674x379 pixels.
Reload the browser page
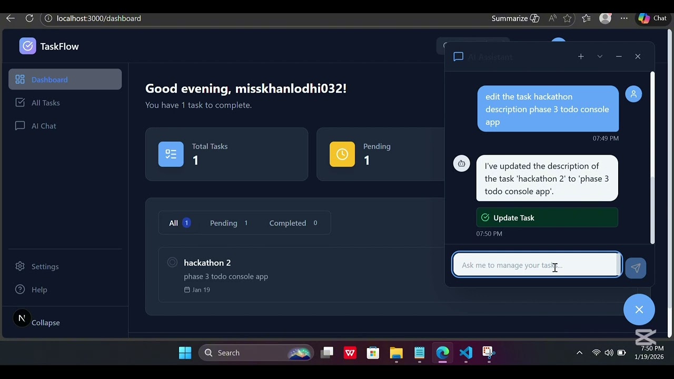[x=29, y=18]
